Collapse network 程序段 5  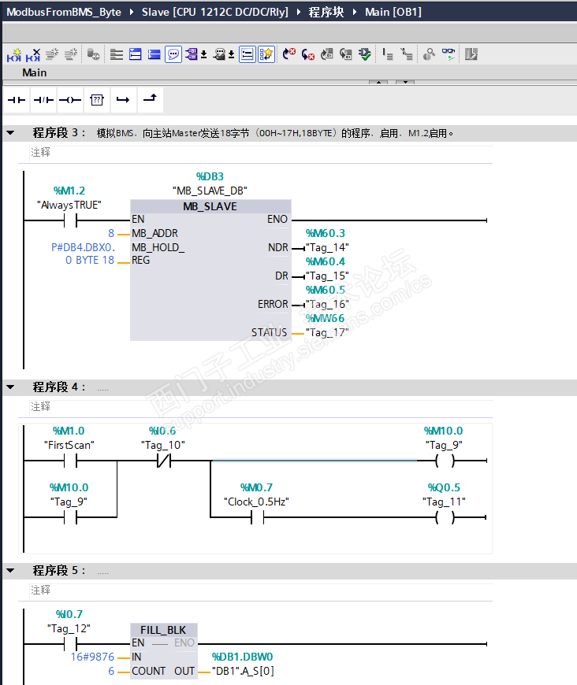(x=10, y=571)
